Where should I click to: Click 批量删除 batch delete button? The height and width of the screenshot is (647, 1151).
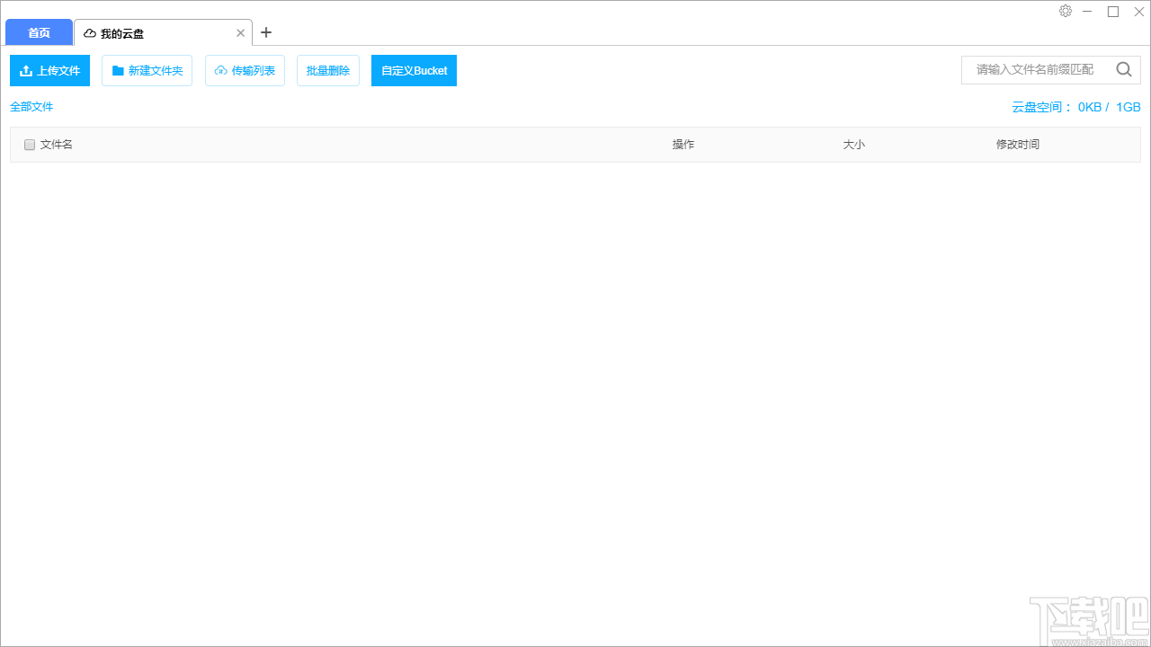click(328, 71)
